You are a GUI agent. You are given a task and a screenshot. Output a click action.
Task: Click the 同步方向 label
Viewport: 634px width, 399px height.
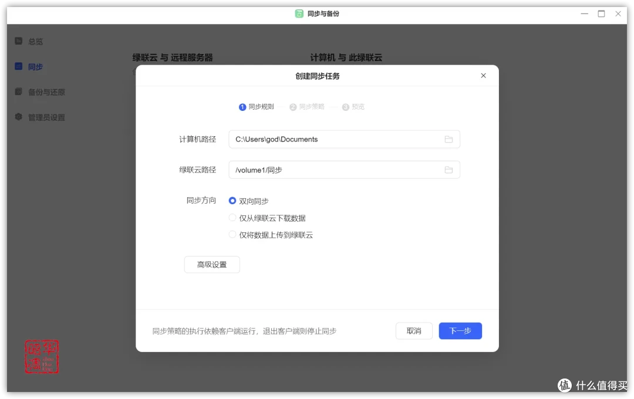[x=201, y=200]
